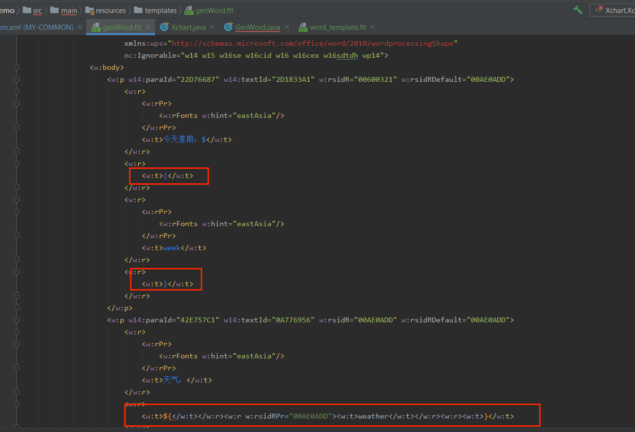Viewport: 635px width, 432px height.
Task: Collapse the w:body element fold in gutter
Action: click(x=18, y=67)
